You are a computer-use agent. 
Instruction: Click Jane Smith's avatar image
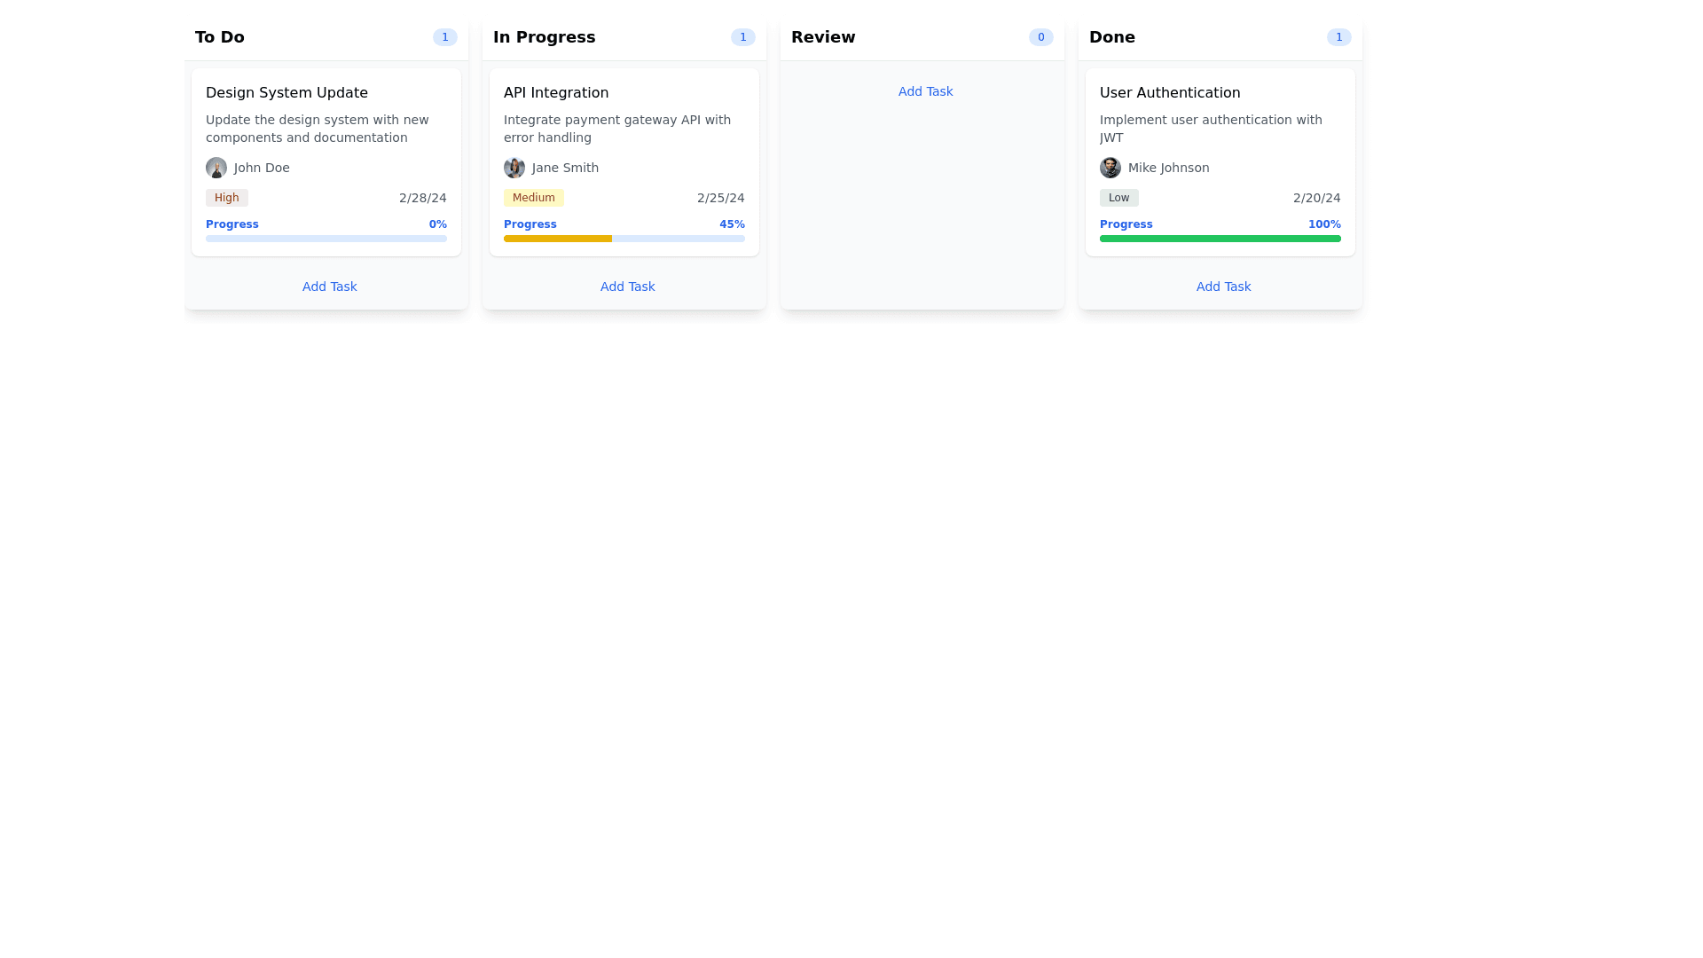tap(514, 168)
